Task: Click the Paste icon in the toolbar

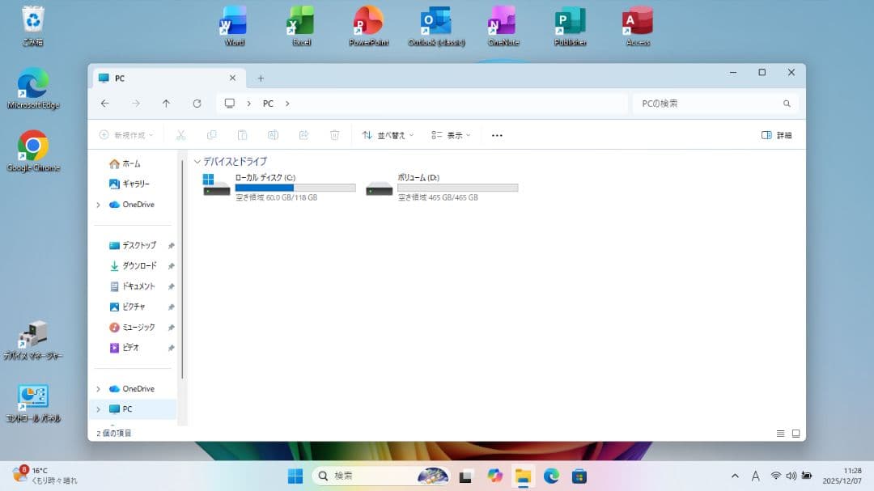Action: pyautogui.click(x=243, y=135)
